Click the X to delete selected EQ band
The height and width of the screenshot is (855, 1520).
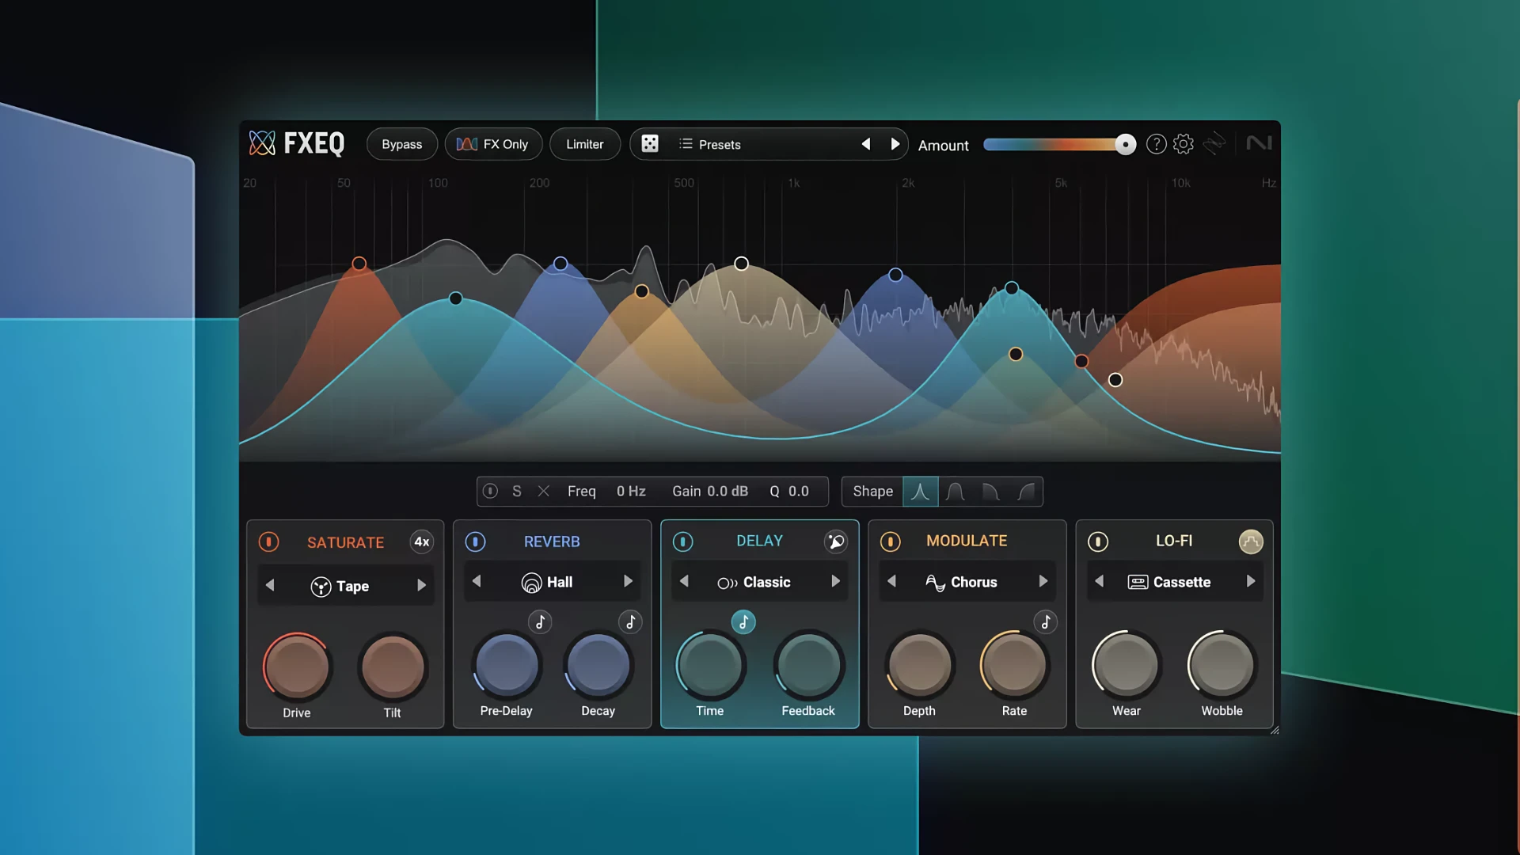tap(543, 491)
